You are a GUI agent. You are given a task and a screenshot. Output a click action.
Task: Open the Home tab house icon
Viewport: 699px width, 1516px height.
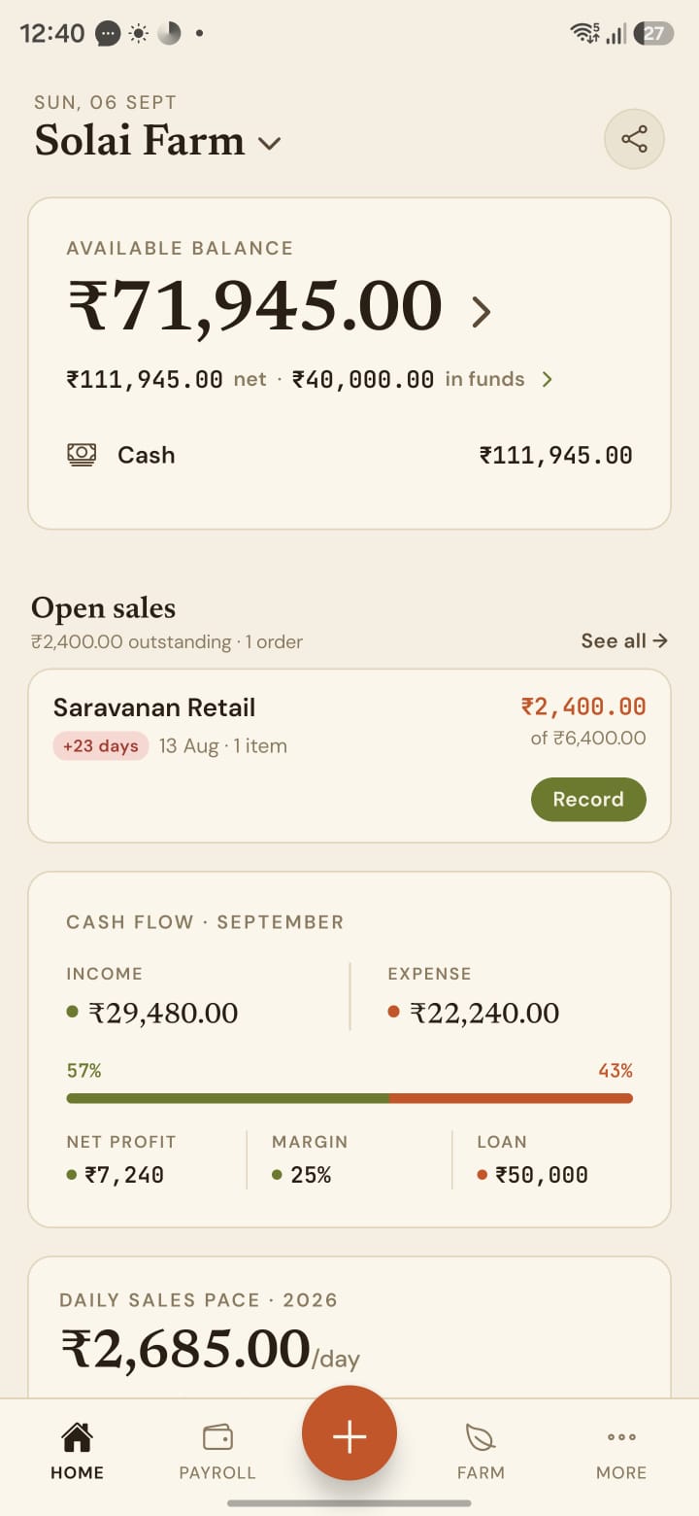[77, 1435]
